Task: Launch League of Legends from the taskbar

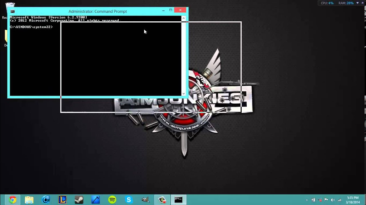Action: tap(62, 200)
